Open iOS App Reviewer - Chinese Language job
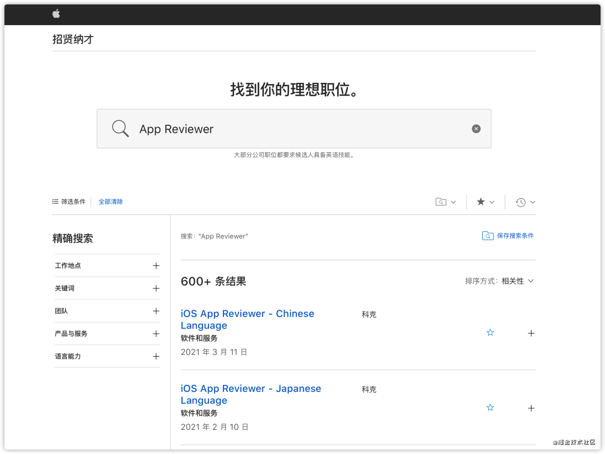Image resolution: width=605 pixels, height=454 pixels. [x=248, y=320]
